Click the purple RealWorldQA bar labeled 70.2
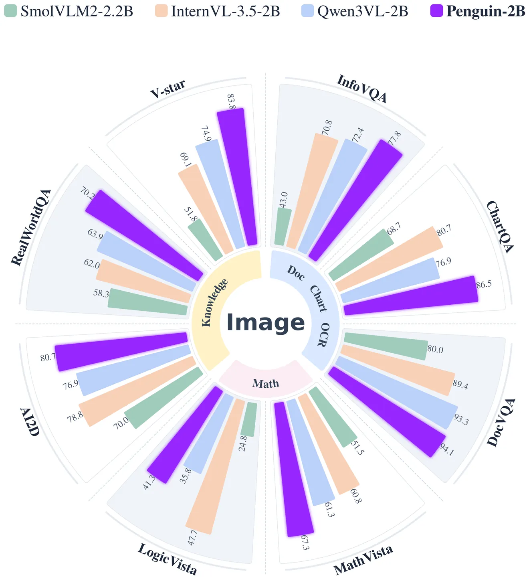 [x=144, y=235]
